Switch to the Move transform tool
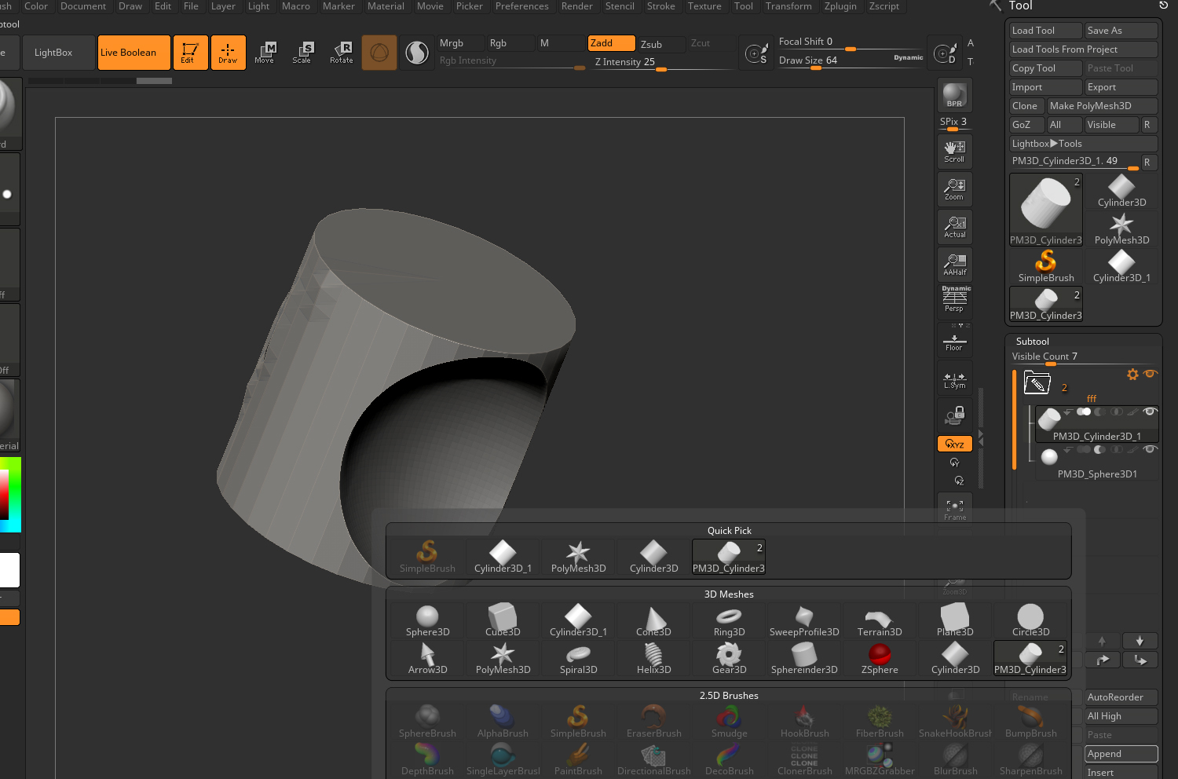Viewport: 1178px width, 779px height. [x=265, y=53]
